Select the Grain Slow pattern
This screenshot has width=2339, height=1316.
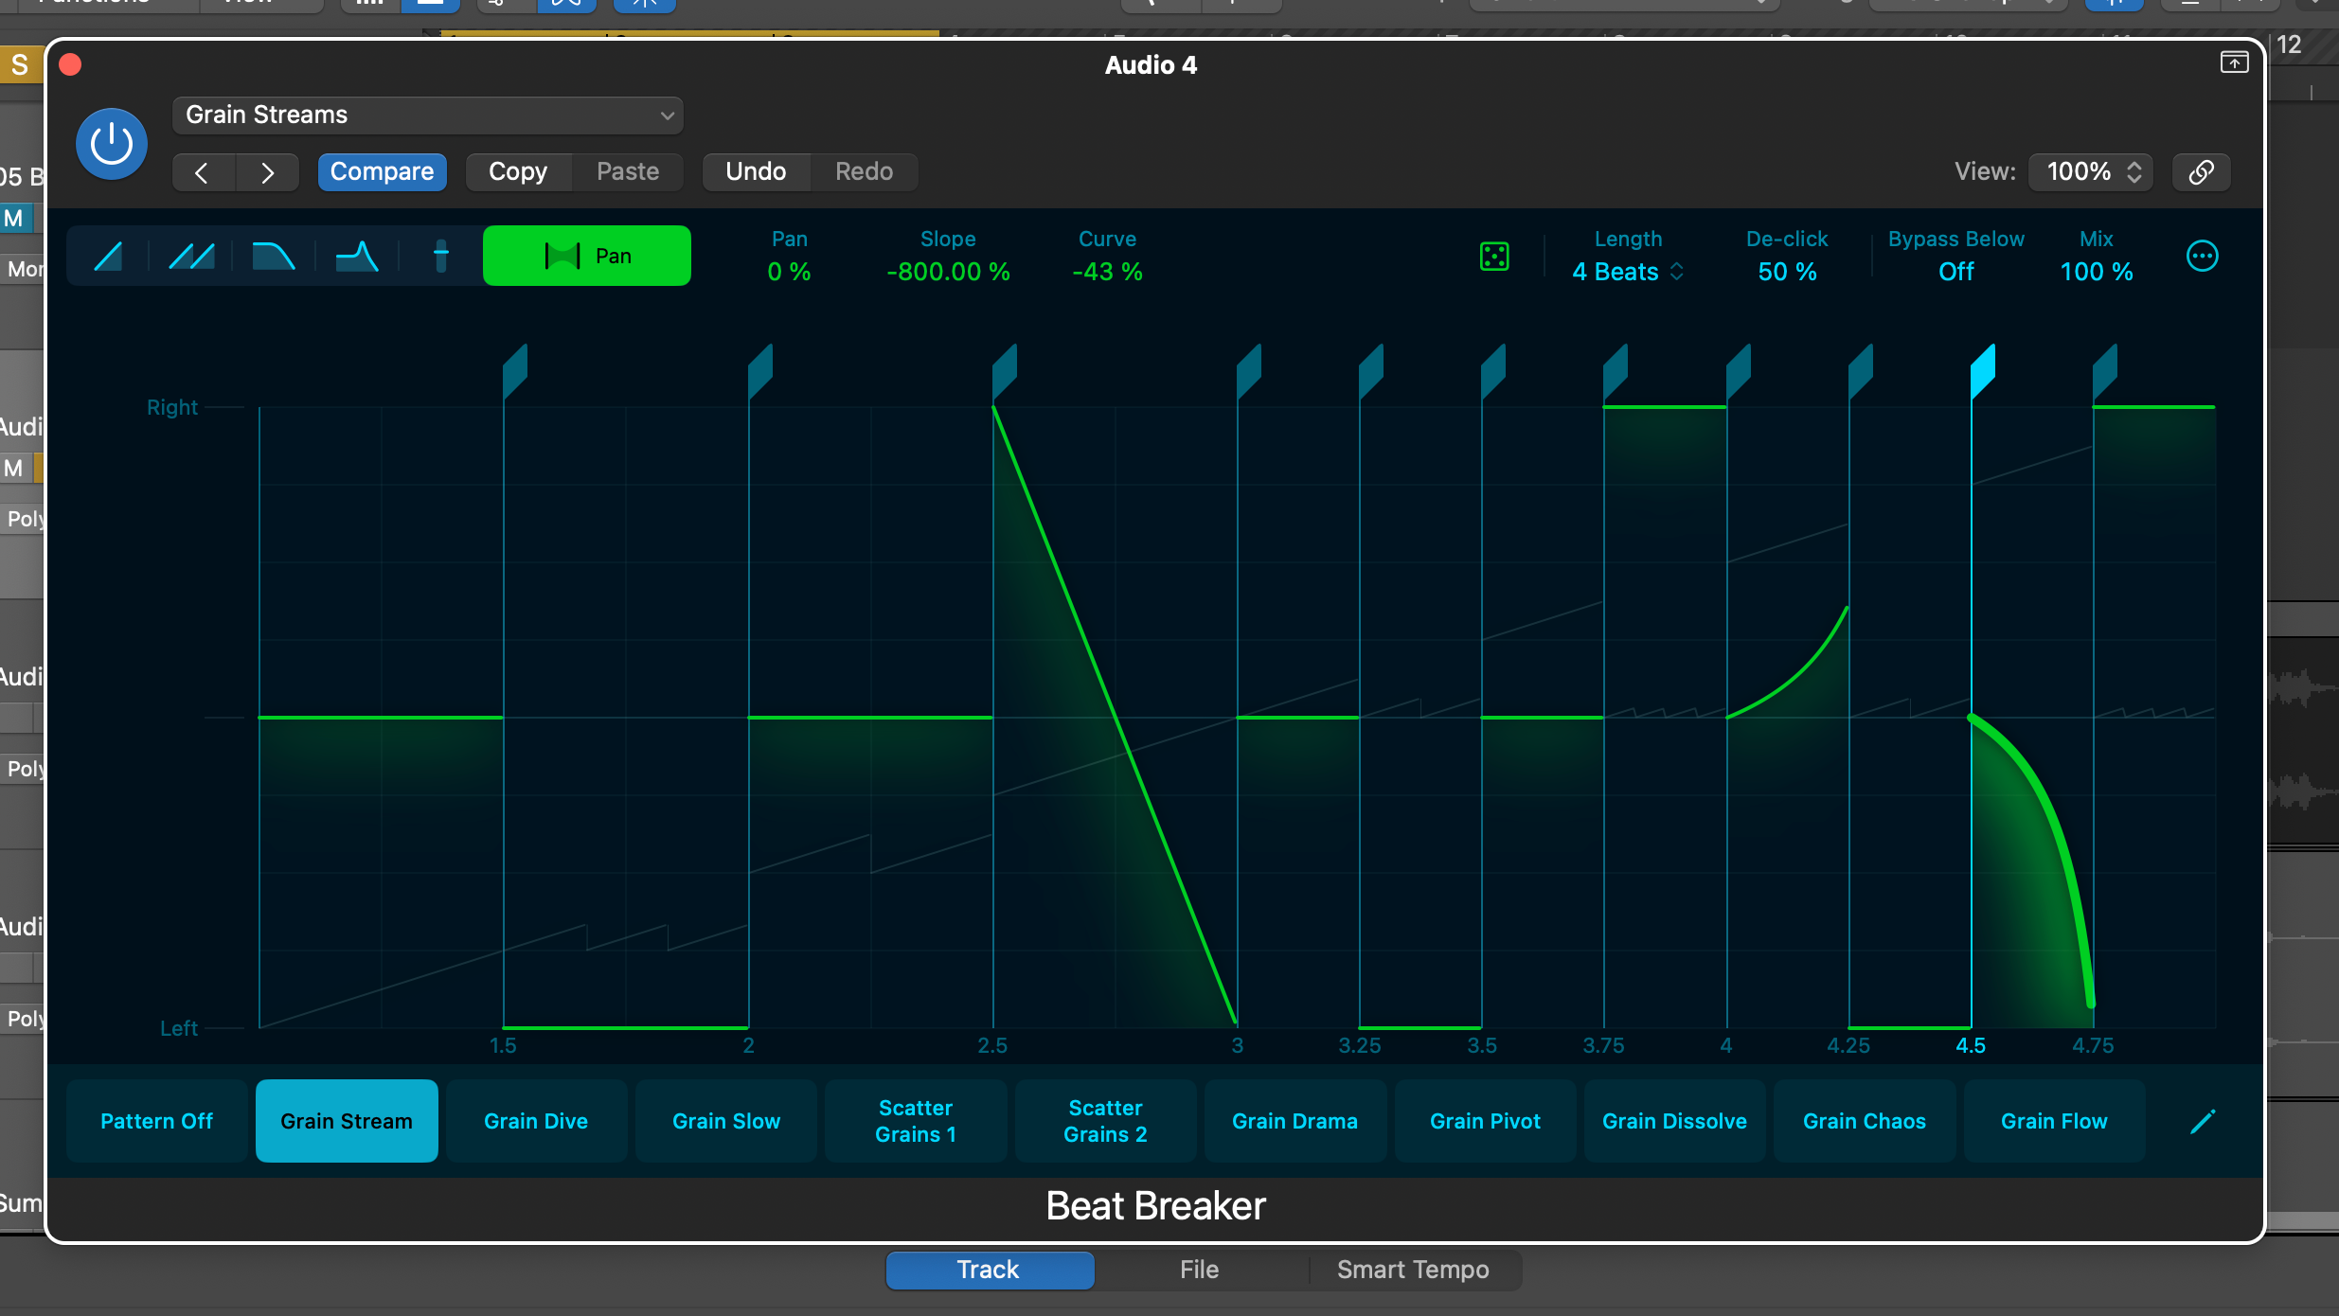pos(726,1121)
